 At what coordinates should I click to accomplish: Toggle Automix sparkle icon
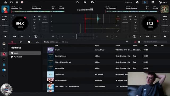145,2
